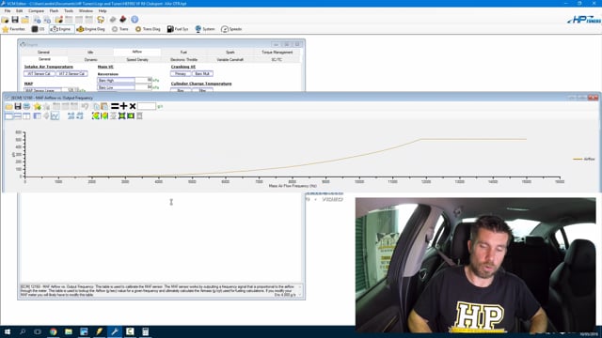Click the green square with black corners icon
The height and width of the screenshot is (338, 602).
121,115
